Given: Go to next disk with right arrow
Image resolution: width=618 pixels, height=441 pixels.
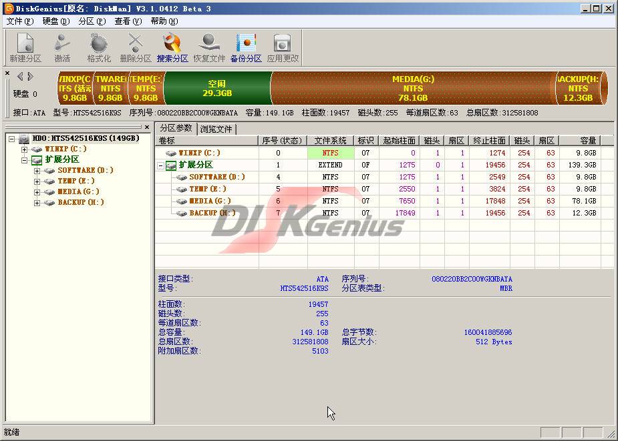Looking at the screenshot, I should (x=30, y=76).
